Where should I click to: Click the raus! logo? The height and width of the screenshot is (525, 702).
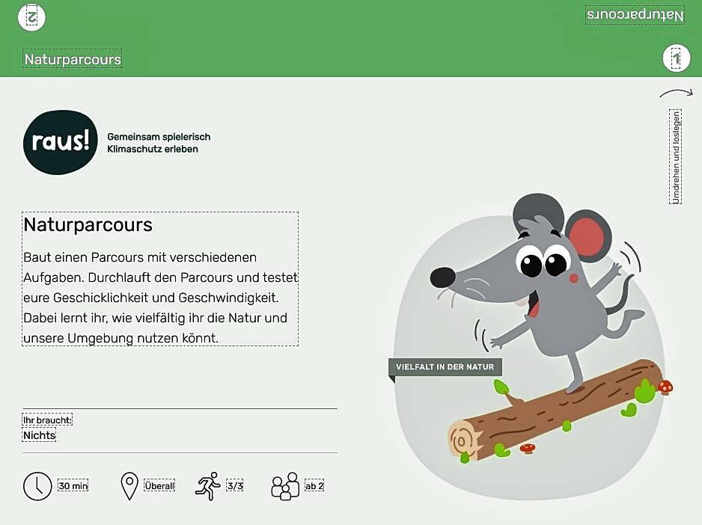pyautogui.click(x=61, y=142)
